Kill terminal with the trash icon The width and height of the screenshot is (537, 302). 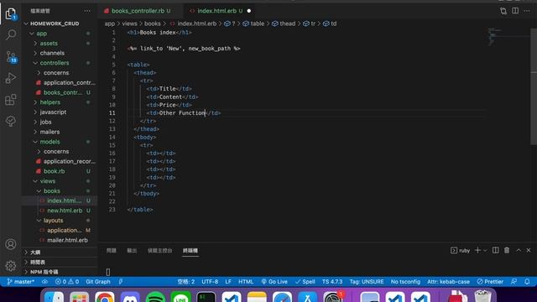coord(507,250)
